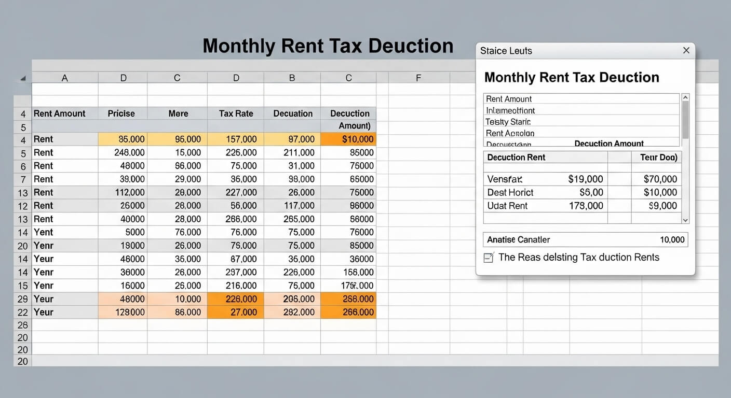Click cell '265.000'
731x398 pixels.
click(x=292, y=219)
